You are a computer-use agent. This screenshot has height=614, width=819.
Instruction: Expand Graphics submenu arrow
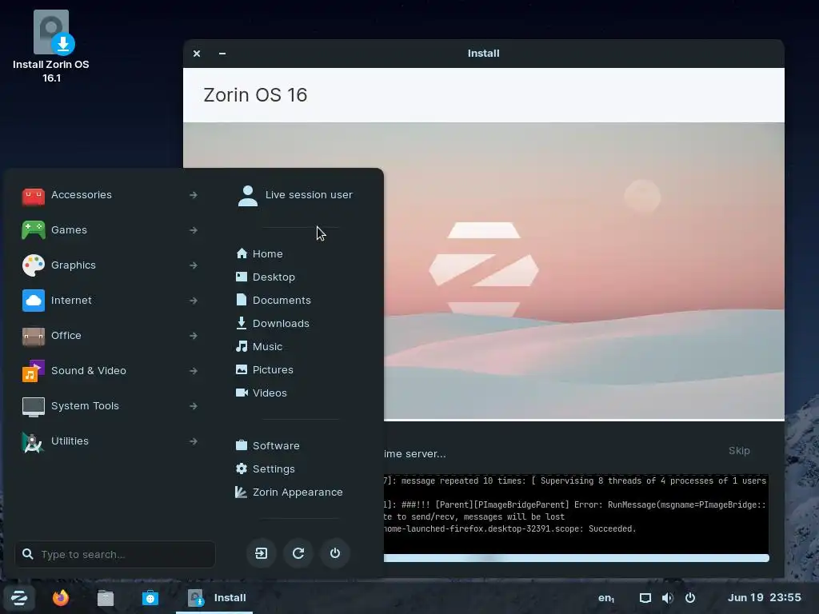[194, 265]
